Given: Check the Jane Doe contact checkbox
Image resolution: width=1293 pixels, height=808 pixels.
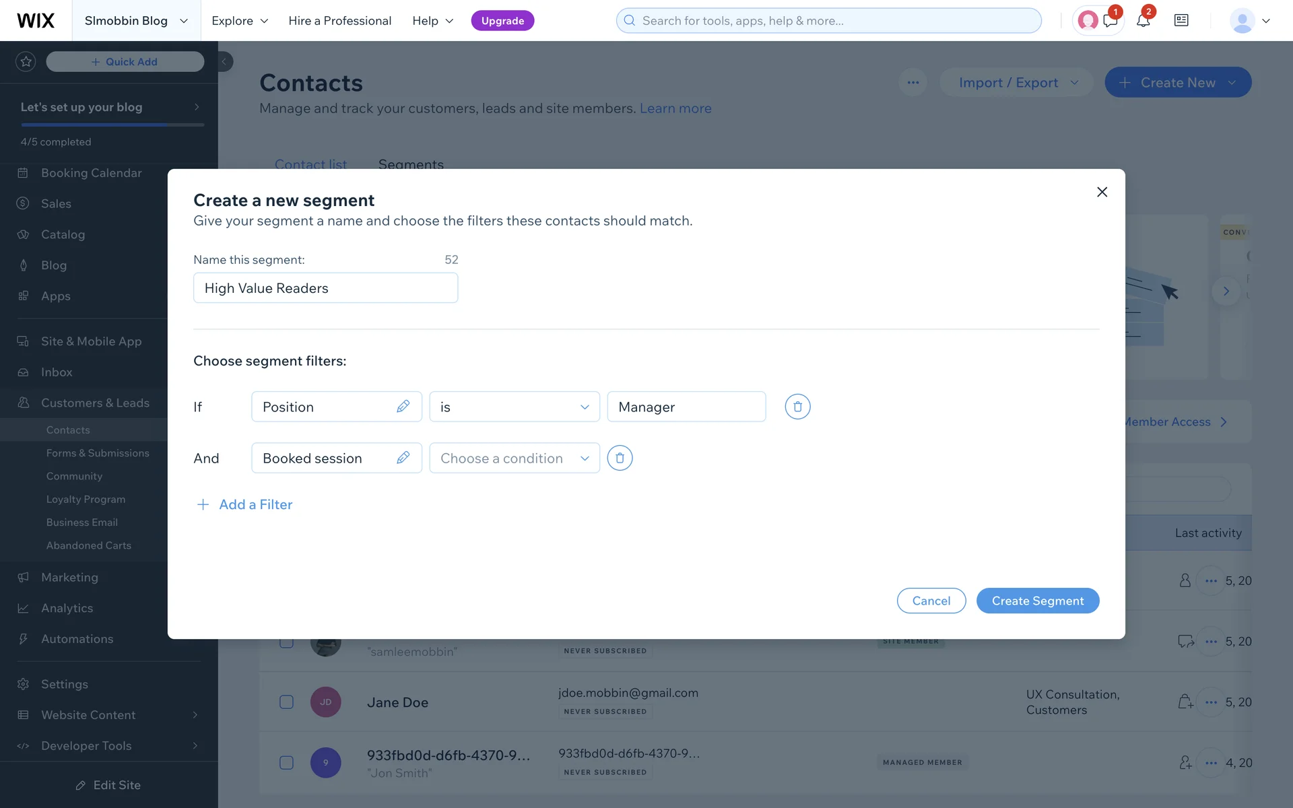Looking at the screenshot, I should click(x=286, y=702).
